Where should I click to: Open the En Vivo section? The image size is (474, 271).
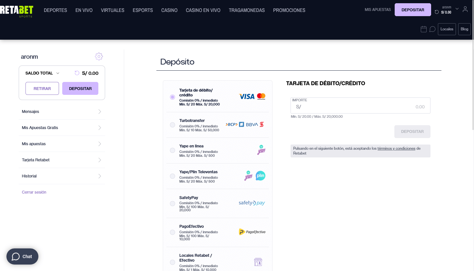[x=84, y=10]
